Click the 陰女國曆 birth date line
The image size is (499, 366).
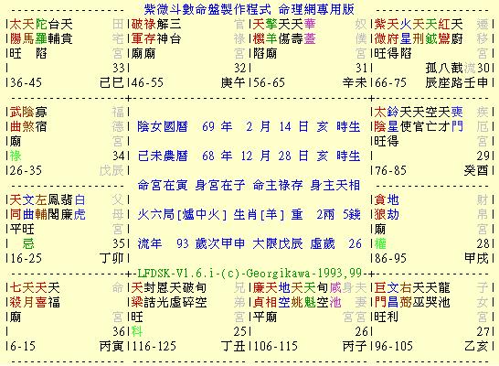click(x=249, y=127)
